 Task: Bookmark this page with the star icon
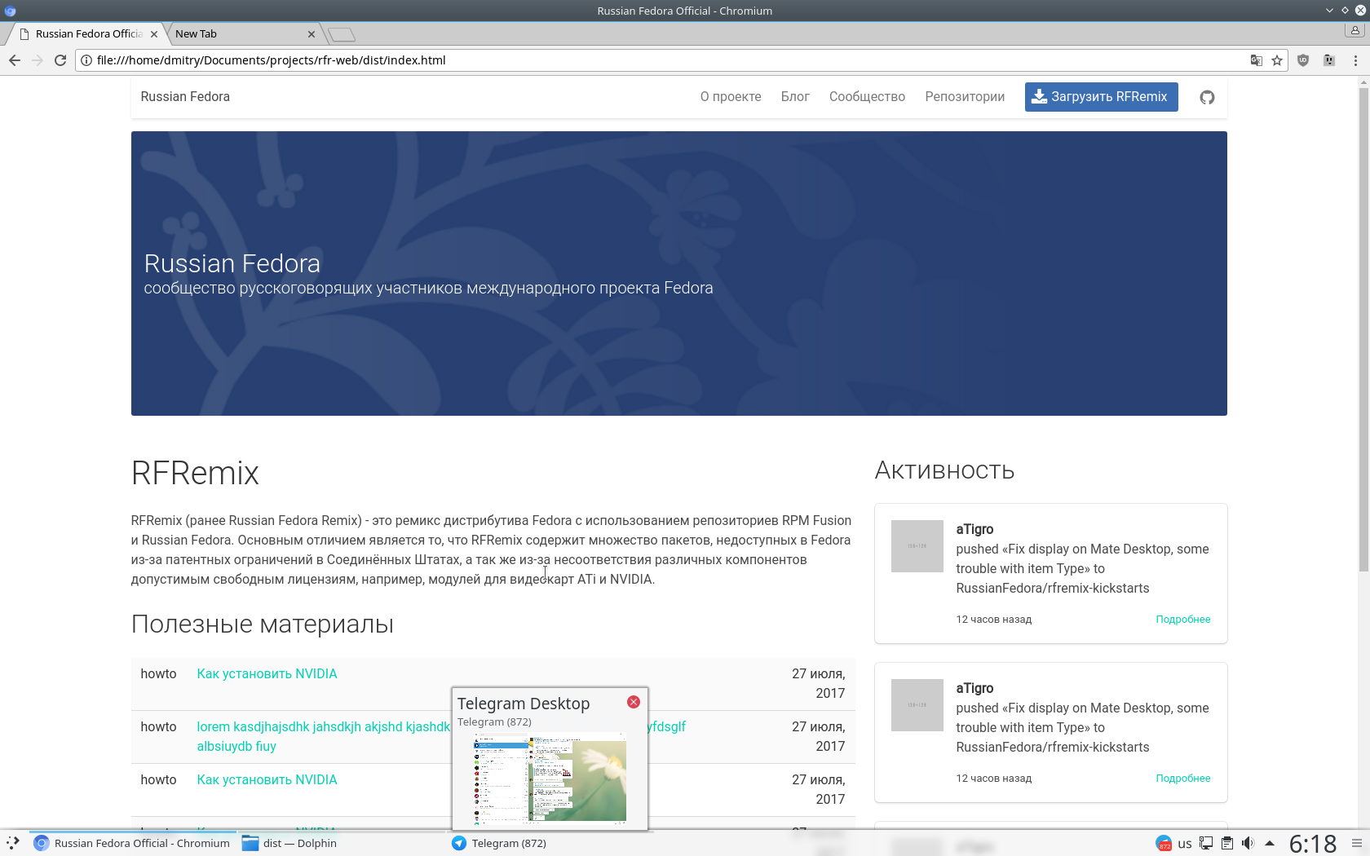click(x=1277, y=60)
